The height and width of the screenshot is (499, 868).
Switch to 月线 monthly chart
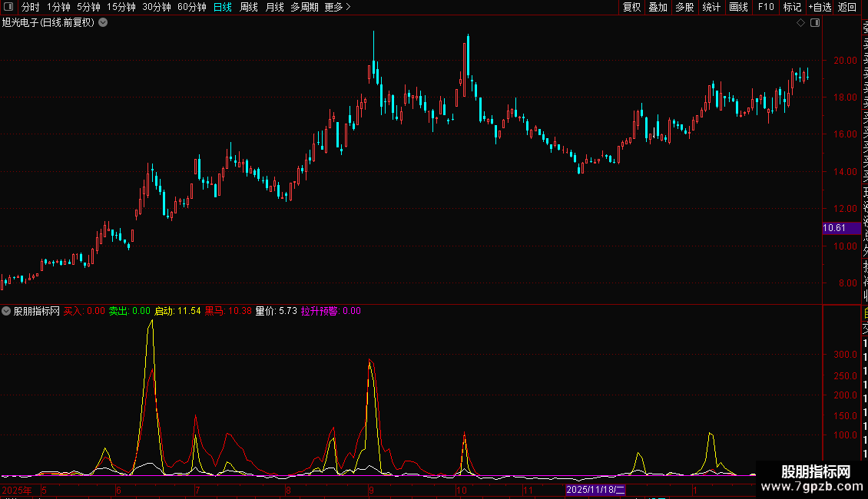coord(274,7)
